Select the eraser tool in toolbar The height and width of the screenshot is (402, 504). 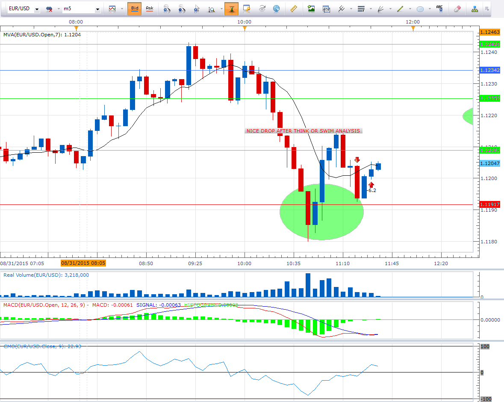coord(457,9)
